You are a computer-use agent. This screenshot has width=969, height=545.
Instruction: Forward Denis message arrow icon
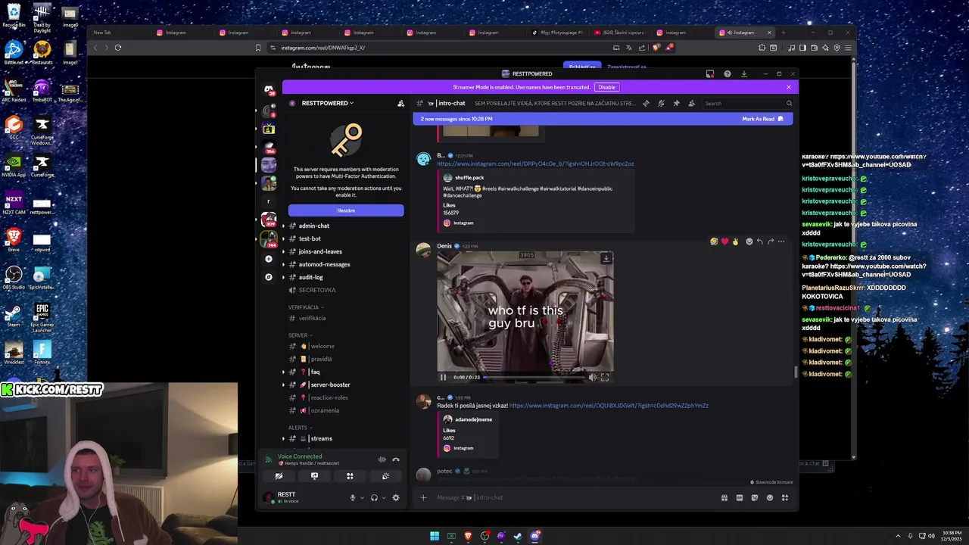pos(771,241)
